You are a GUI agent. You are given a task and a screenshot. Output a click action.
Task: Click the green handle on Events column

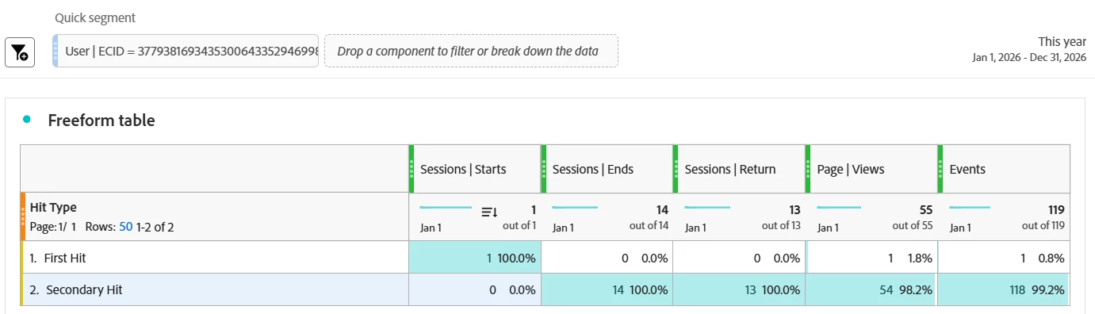940,168
